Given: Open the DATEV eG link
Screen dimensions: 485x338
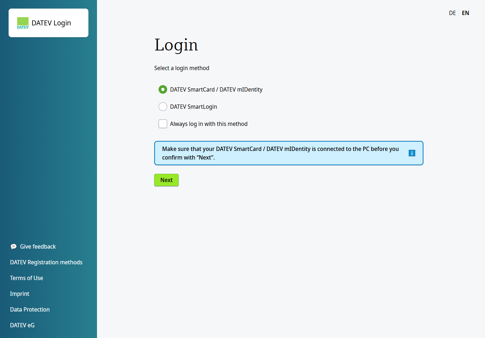Looking at the screenshot, I should tap(22, 325).
